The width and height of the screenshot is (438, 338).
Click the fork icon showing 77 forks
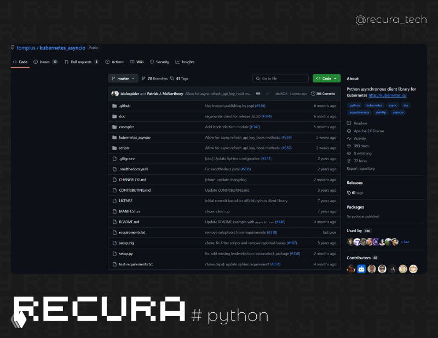point(349,161)
